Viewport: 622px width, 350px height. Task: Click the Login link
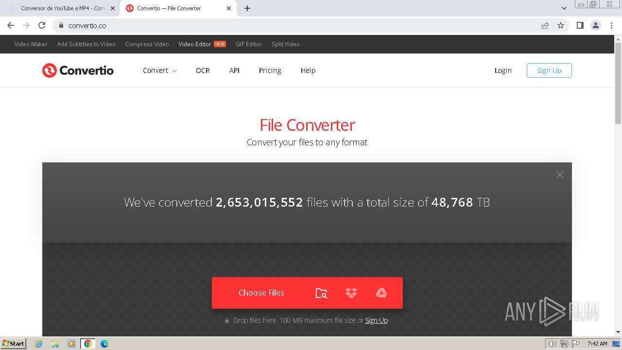coord(503,70)
